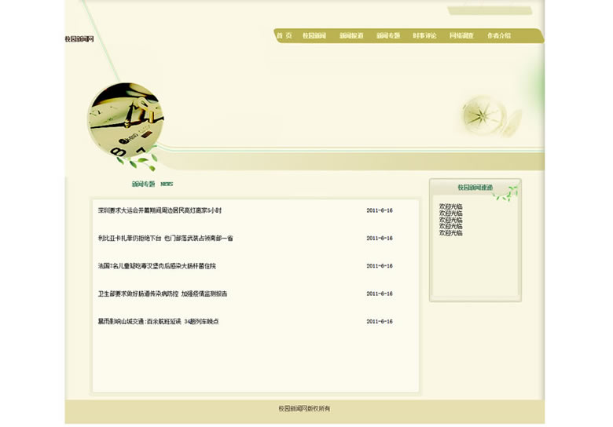
Task: Select 新闻报道 in the navigation bar
Action: point(351,36)
